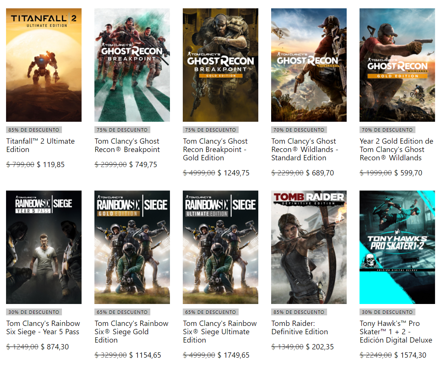
Task: Open Ghost Recon Breakpoint - Gold Edition title link
Action: 215,149
